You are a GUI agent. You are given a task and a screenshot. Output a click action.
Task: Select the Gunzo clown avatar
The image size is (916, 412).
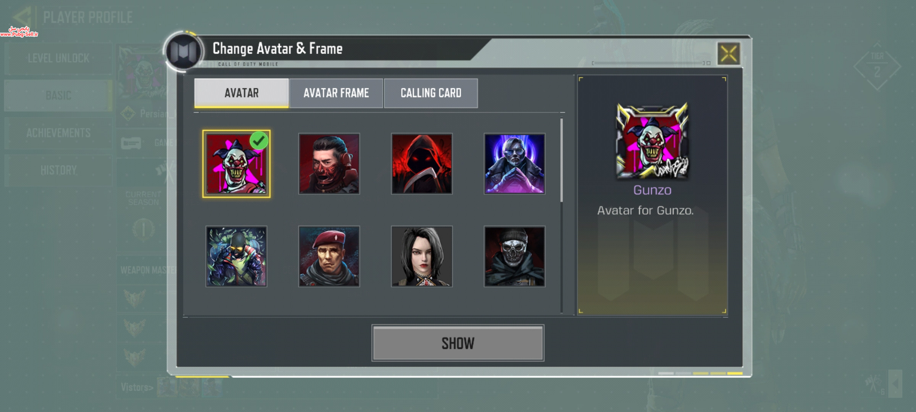[236, 164]
